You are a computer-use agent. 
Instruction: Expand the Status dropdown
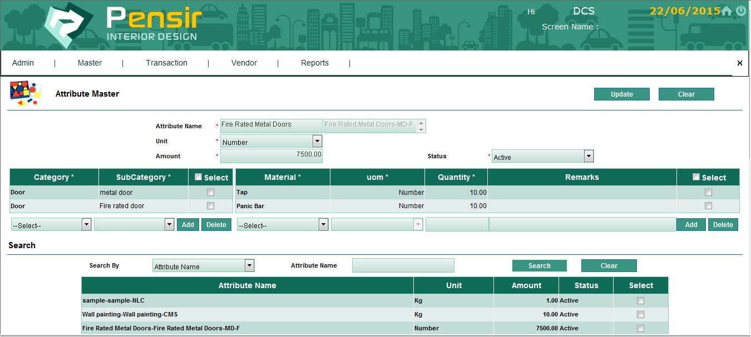[589, 157]
